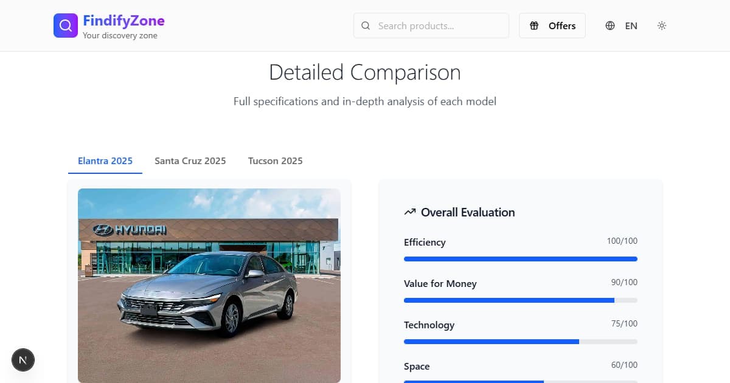Click the Detailed Comparison heading

point(365,72)
